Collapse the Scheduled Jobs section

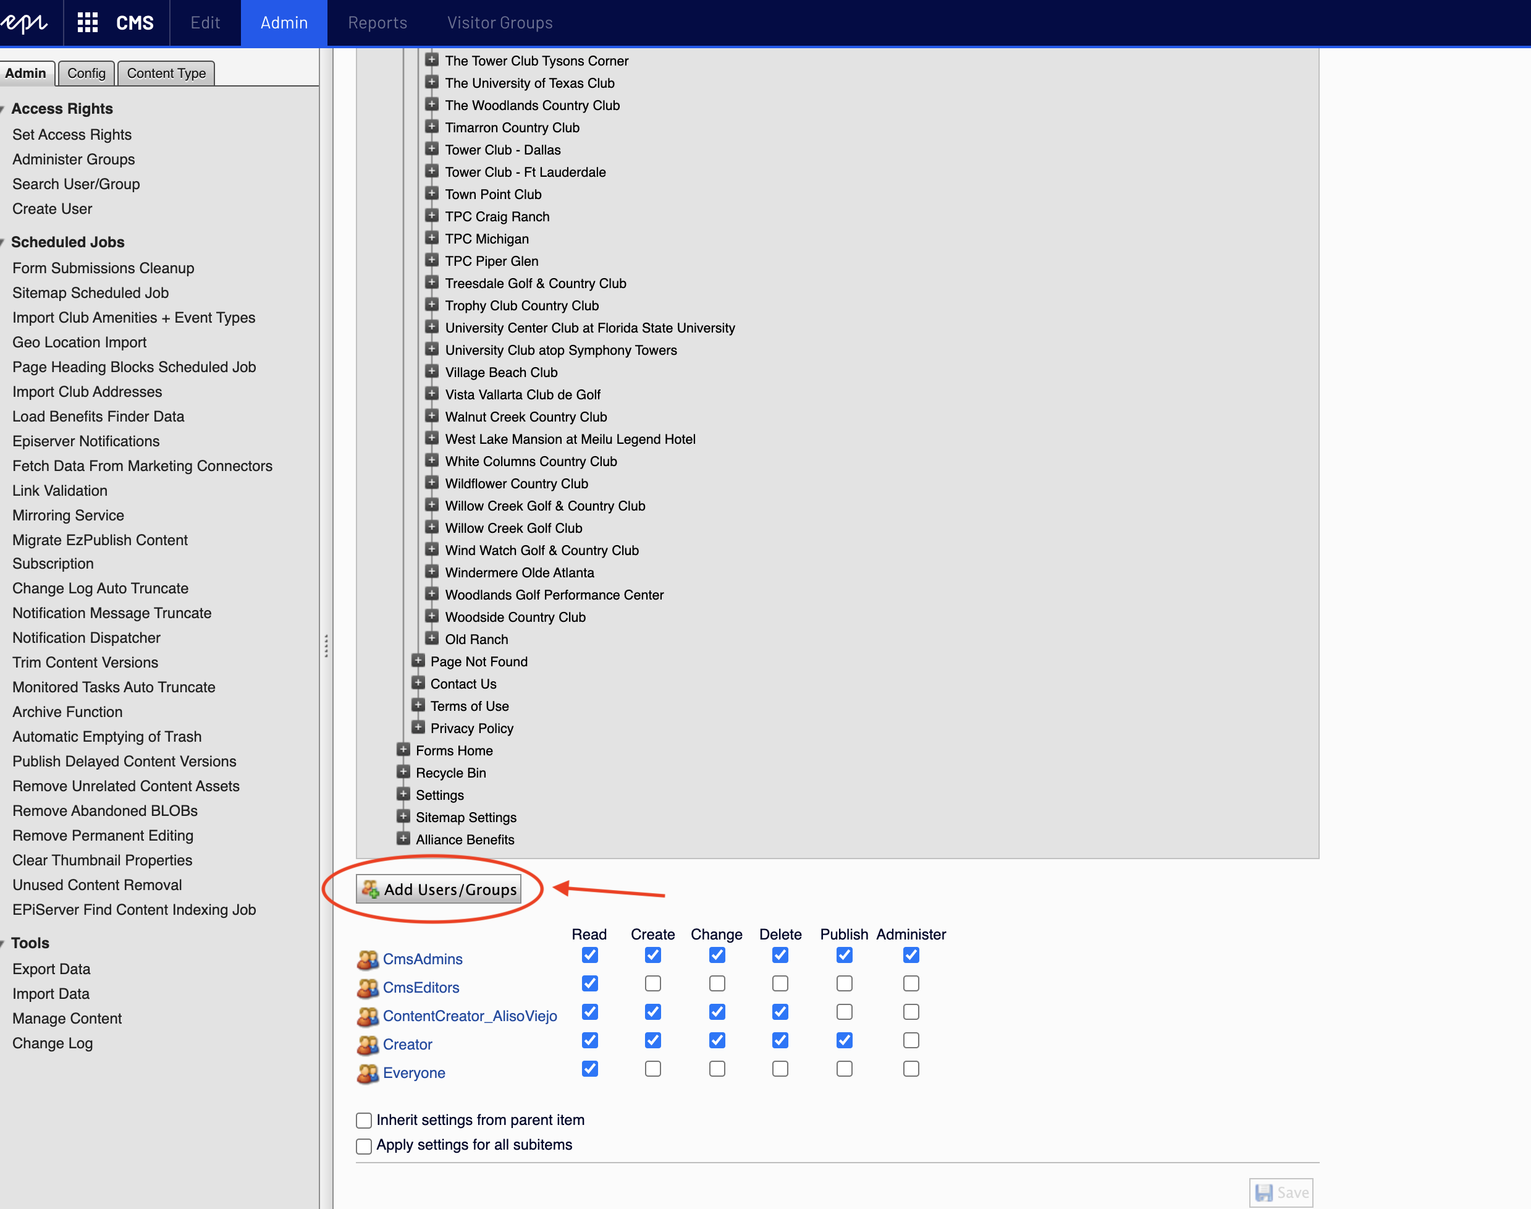pos(3,243)
